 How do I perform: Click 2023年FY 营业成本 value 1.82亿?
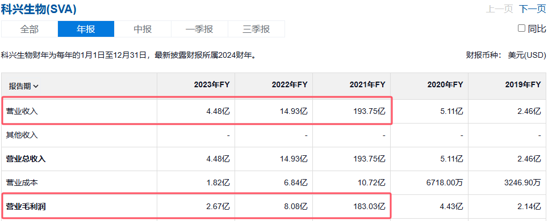click(217, 182)
